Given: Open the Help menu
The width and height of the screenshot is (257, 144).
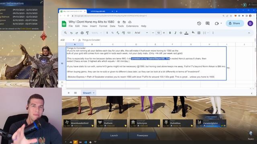Looking at the screenshot, I should pyautogui.click(x=144, y=26).
